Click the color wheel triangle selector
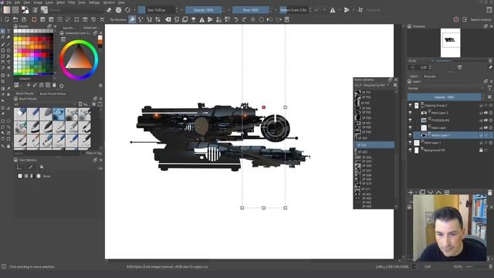The image size is (494, 278). pyautogui.click(x=79, y=57)
